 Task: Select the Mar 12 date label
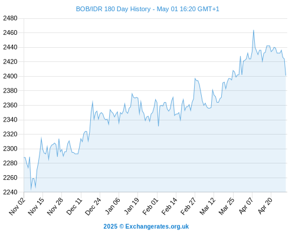[208, 206]
